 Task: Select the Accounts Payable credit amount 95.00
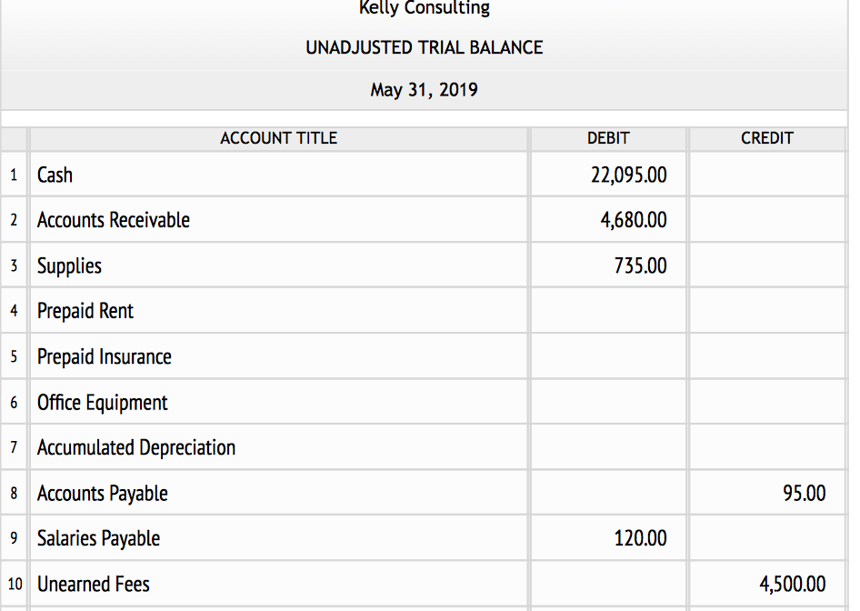click(x=766, y=493)
